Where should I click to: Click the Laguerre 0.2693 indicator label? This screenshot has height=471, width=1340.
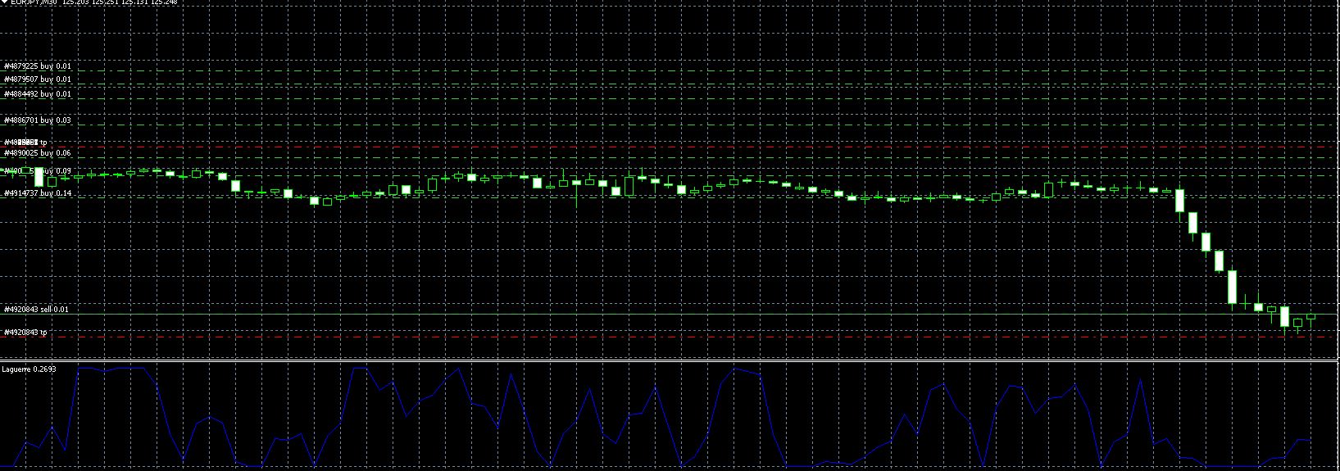click(x=30, y=369)
